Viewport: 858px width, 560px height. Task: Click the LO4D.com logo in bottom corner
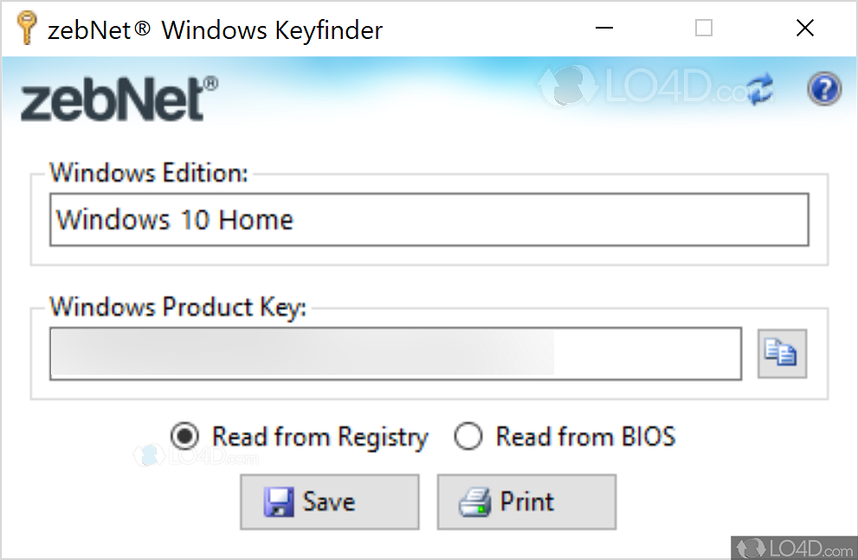click(794, 547)
